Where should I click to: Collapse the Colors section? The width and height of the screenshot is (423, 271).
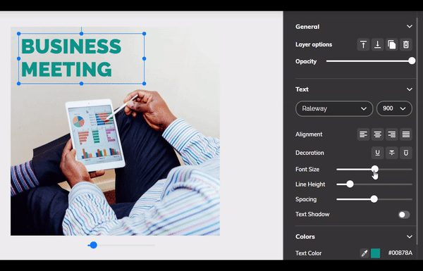[x=409, y=237]
